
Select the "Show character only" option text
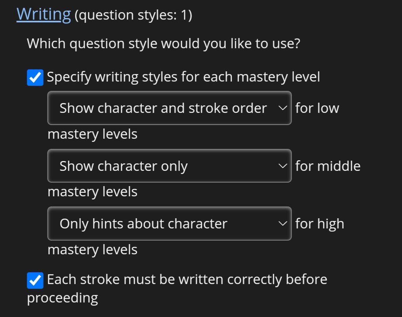[x=123, y=166]
